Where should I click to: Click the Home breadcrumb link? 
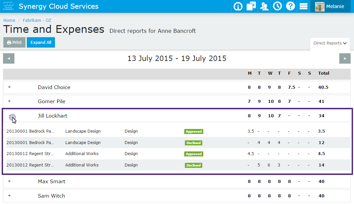click(x=9, y=20)
